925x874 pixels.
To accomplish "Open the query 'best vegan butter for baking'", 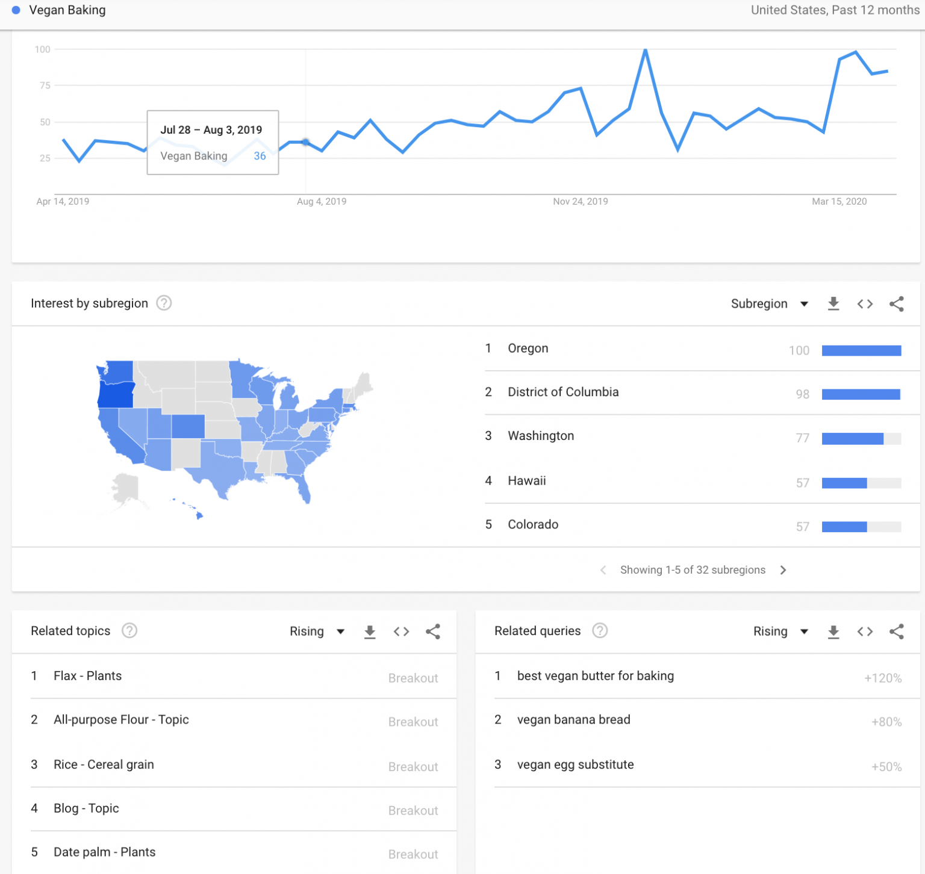I will (x=596, y=676).
